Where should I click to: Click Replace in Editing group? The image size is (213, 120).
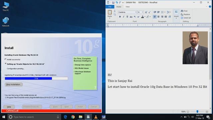tap(185, 14)
